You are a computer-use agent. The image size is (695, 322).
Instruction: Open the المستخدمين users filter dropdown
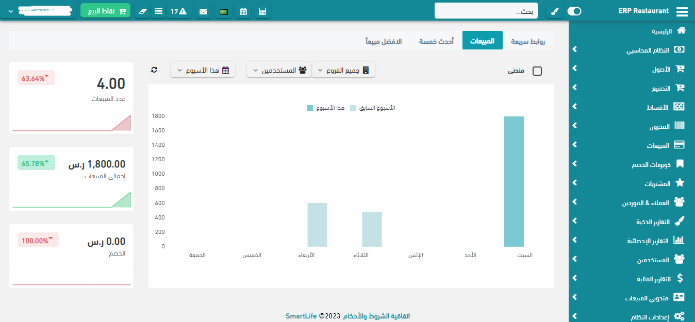click(278, 70)
